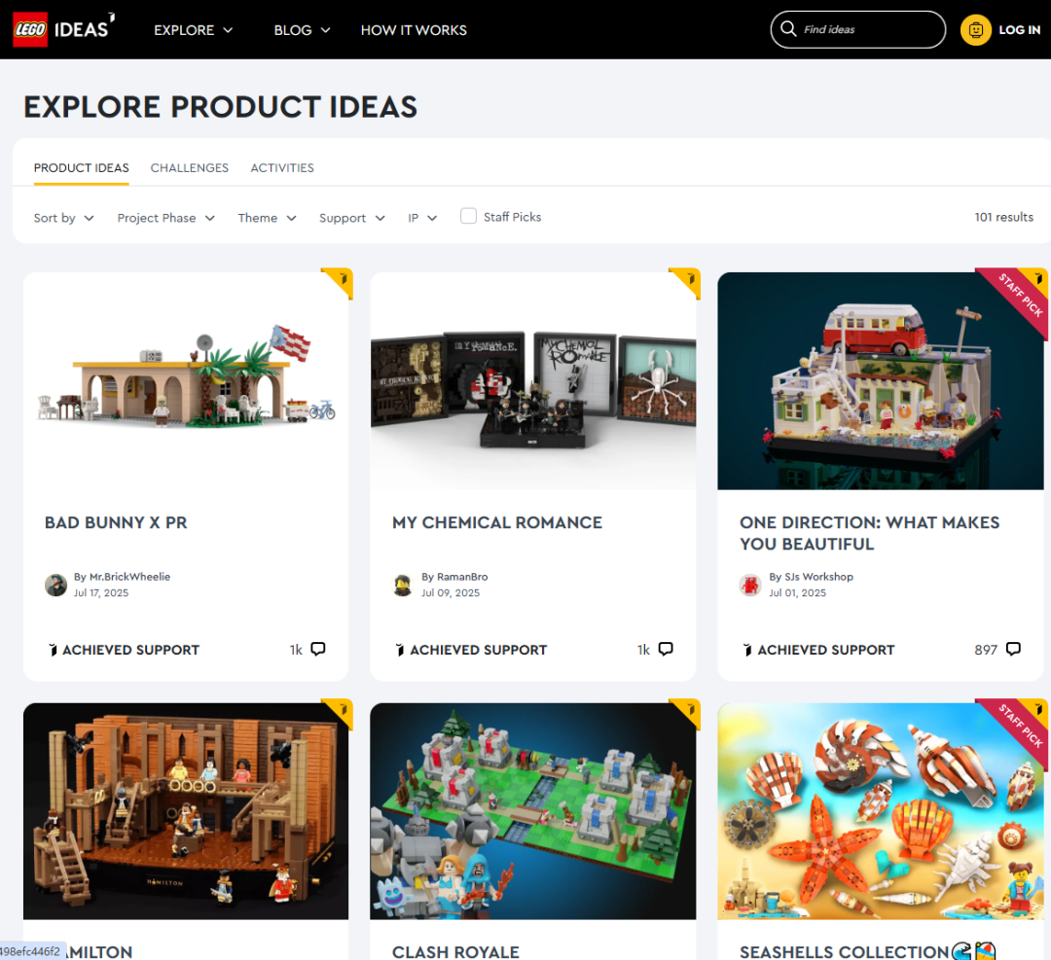The width and height of the screenshot is (1051, 960).
Task: Open the Blog navigation menu
Action: (x=303, y=30)
